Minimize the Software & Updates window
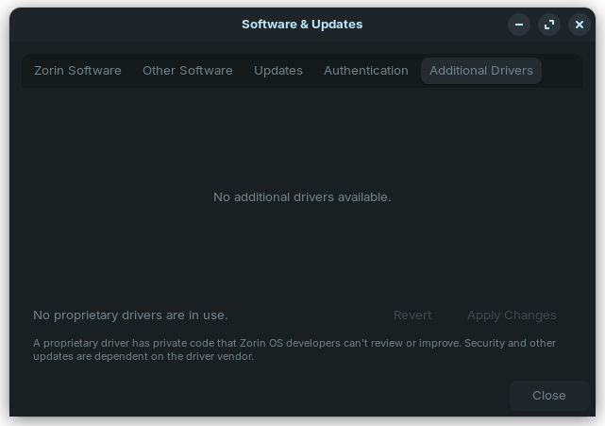Image resolution: width=605 pixels, height=426 pixels. coord(519,25)
